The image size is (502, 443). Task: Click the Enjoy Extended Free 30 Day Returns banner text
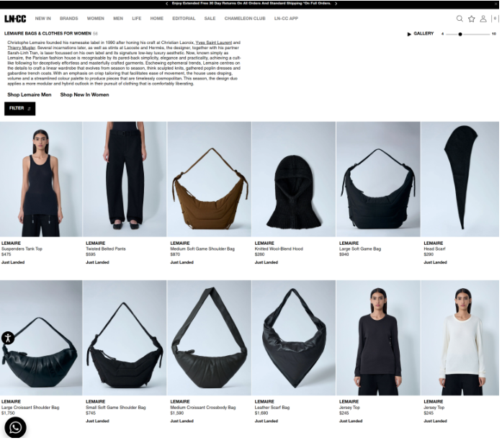point(251,4)
